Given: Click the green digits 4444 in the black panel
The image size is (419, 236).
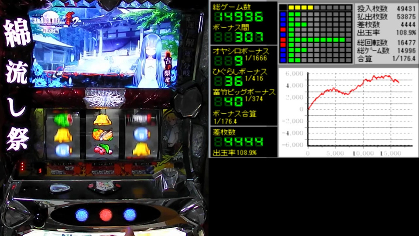Looking at the screenshot, I should click(238, 142).
